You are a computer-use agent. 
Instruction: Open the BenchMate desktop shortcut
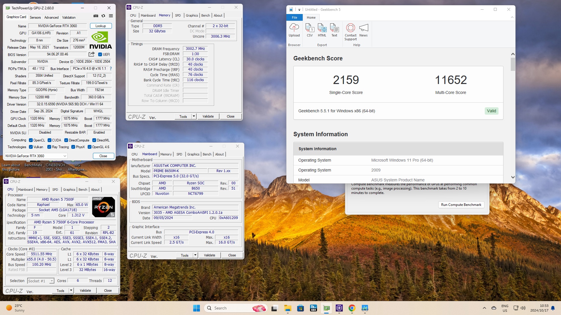[x=33, y=165]
